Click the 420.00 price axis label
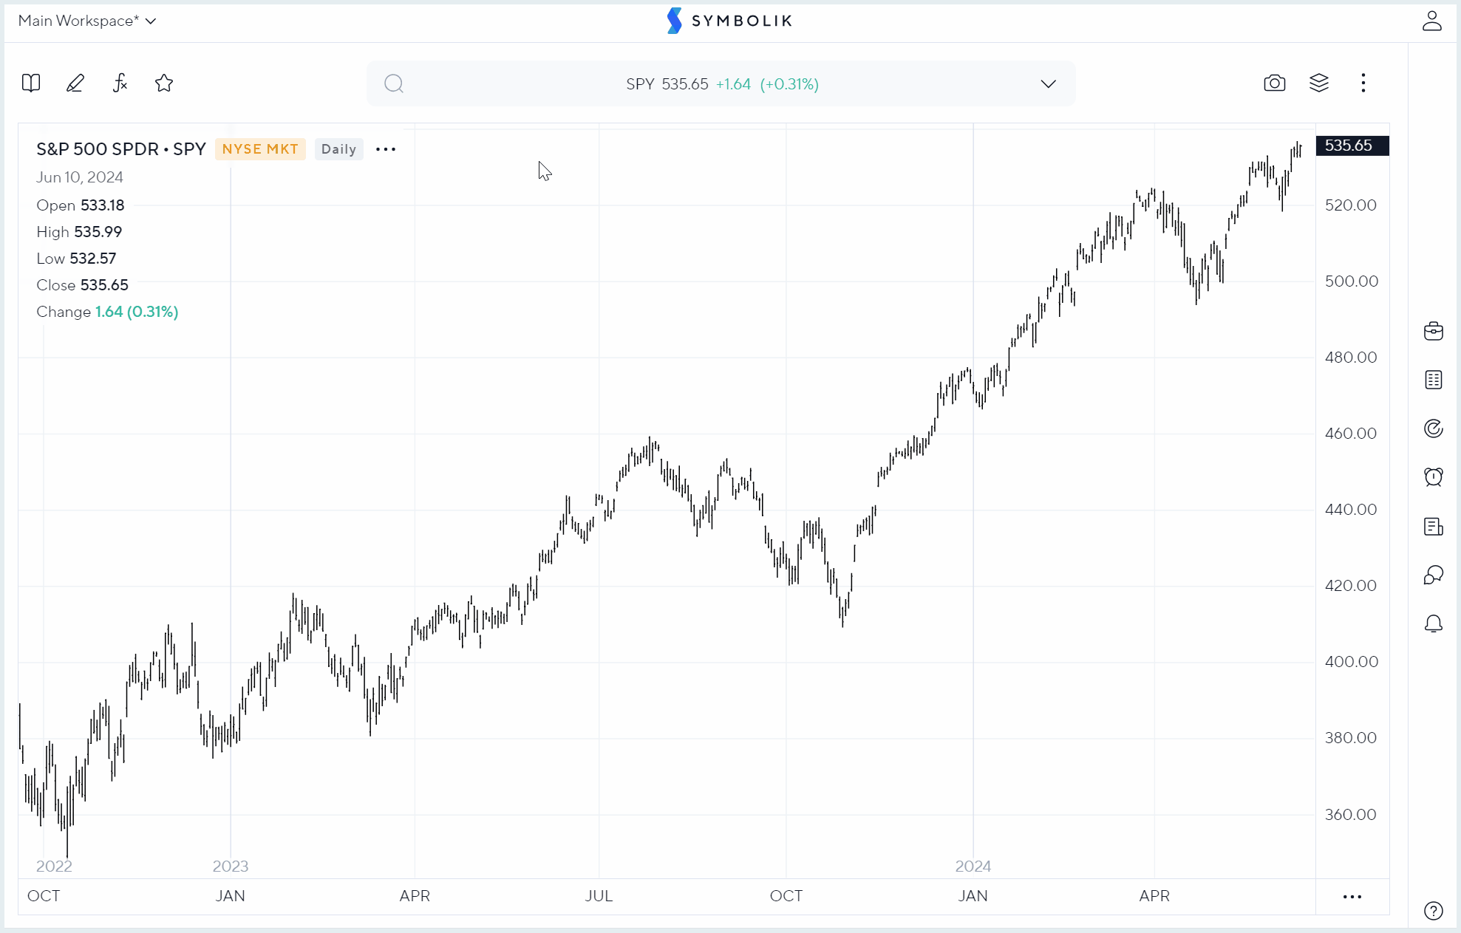Viewport: 1461px width, 933px height. (x=1351, y=586)
